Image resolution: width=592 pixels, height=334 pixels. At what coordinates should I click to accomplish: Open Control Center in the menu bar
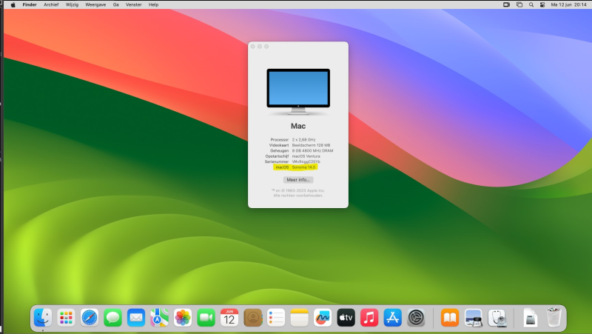pyautogui.click(x=542, y=4)
